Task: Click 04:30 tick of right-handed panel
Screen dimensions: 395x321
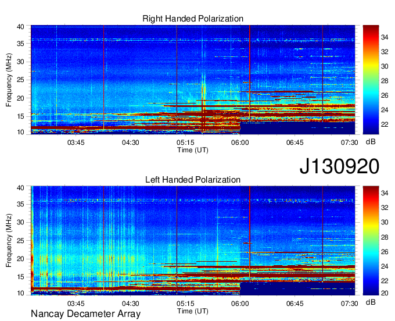Action: tap(131, 142)
